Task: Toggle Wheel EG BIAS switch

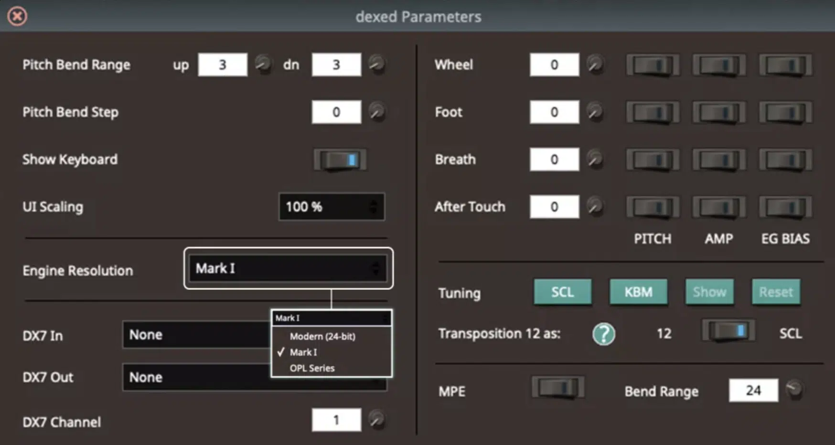Action: [785, 65]
